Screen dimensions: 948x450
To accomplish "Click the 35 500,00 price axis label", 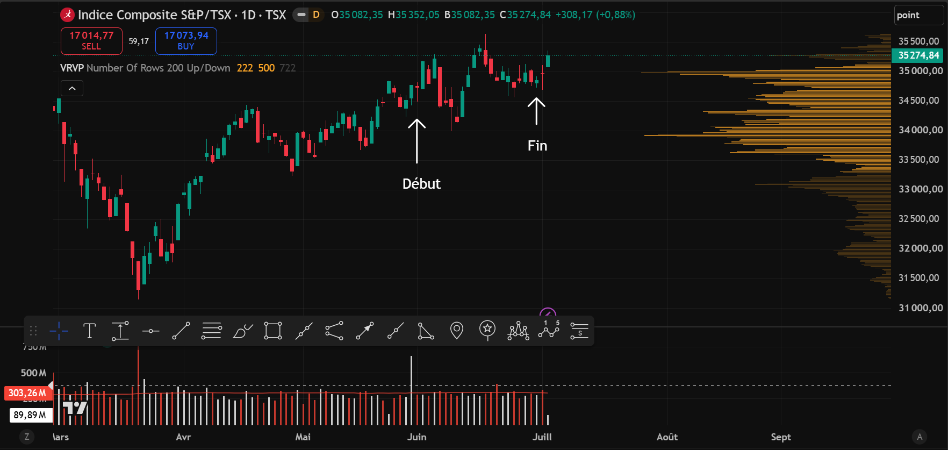I will [x=919, y=41].
